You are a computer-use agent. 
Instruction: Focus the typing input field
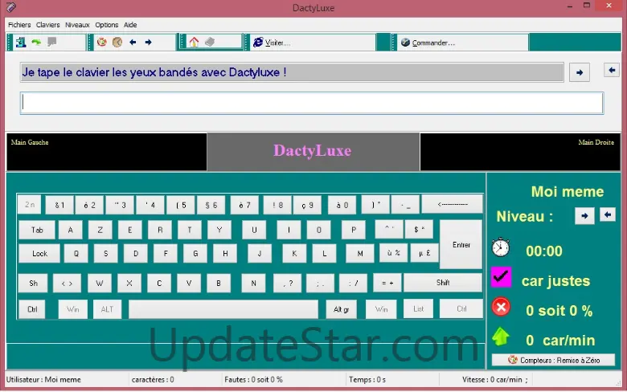tap(312, 103)
